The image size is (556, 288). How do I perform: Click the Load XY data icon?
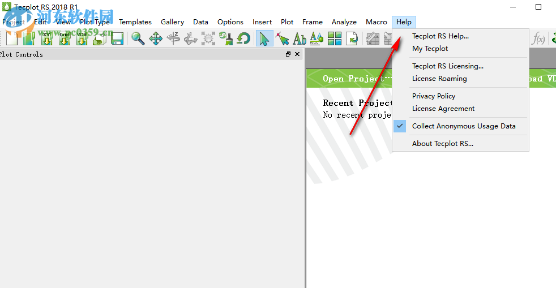tap(46, 38)
